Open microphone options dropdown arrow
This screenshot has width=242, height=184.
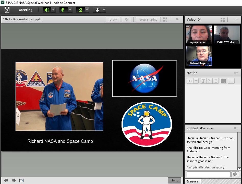pyautogui.click(x=70, y=10)
